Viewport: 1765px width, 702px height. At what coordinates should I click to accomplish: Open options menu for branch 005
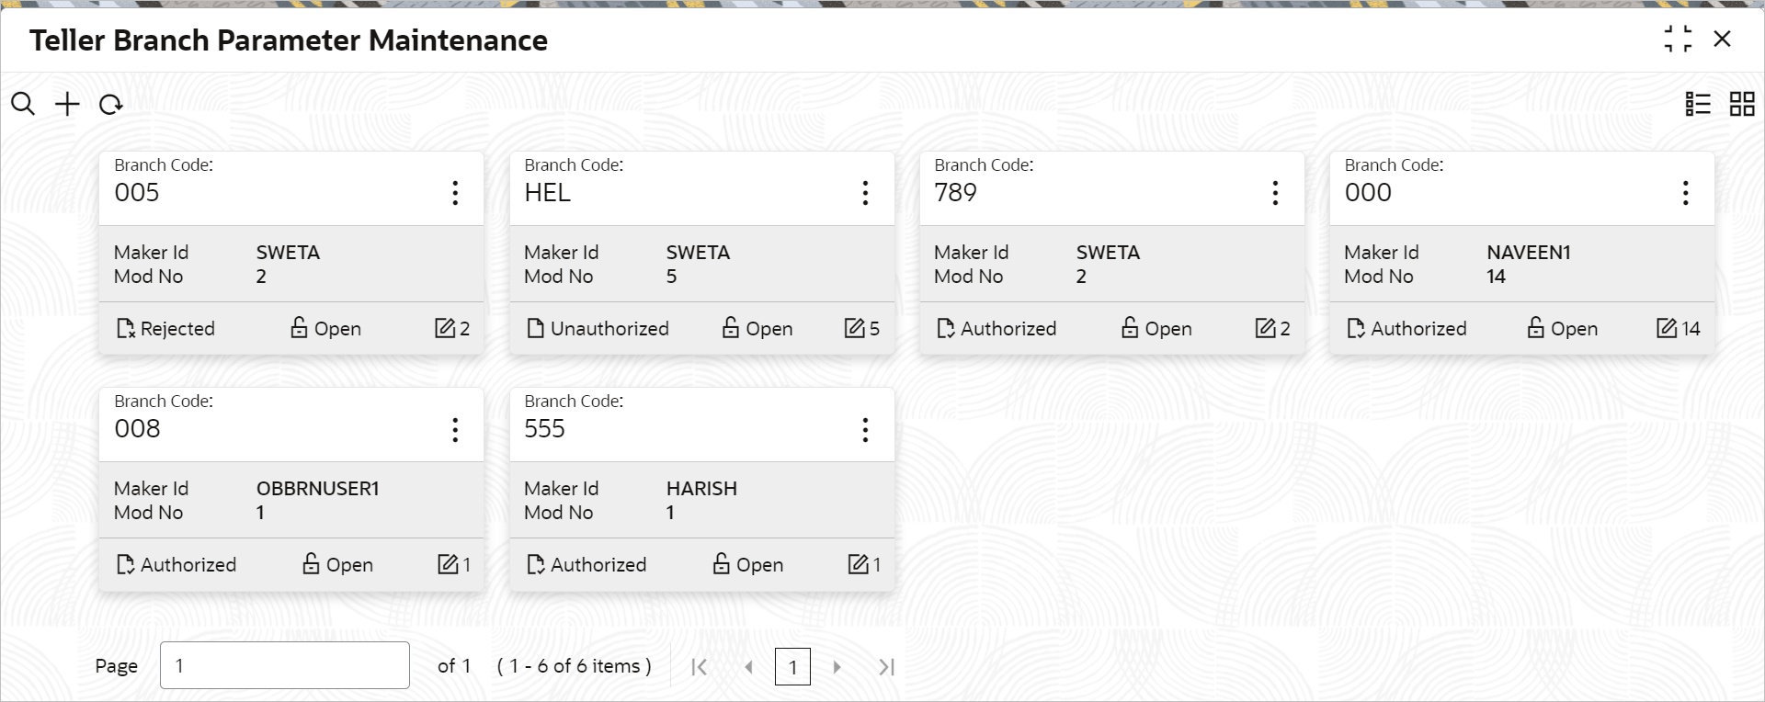455,193
